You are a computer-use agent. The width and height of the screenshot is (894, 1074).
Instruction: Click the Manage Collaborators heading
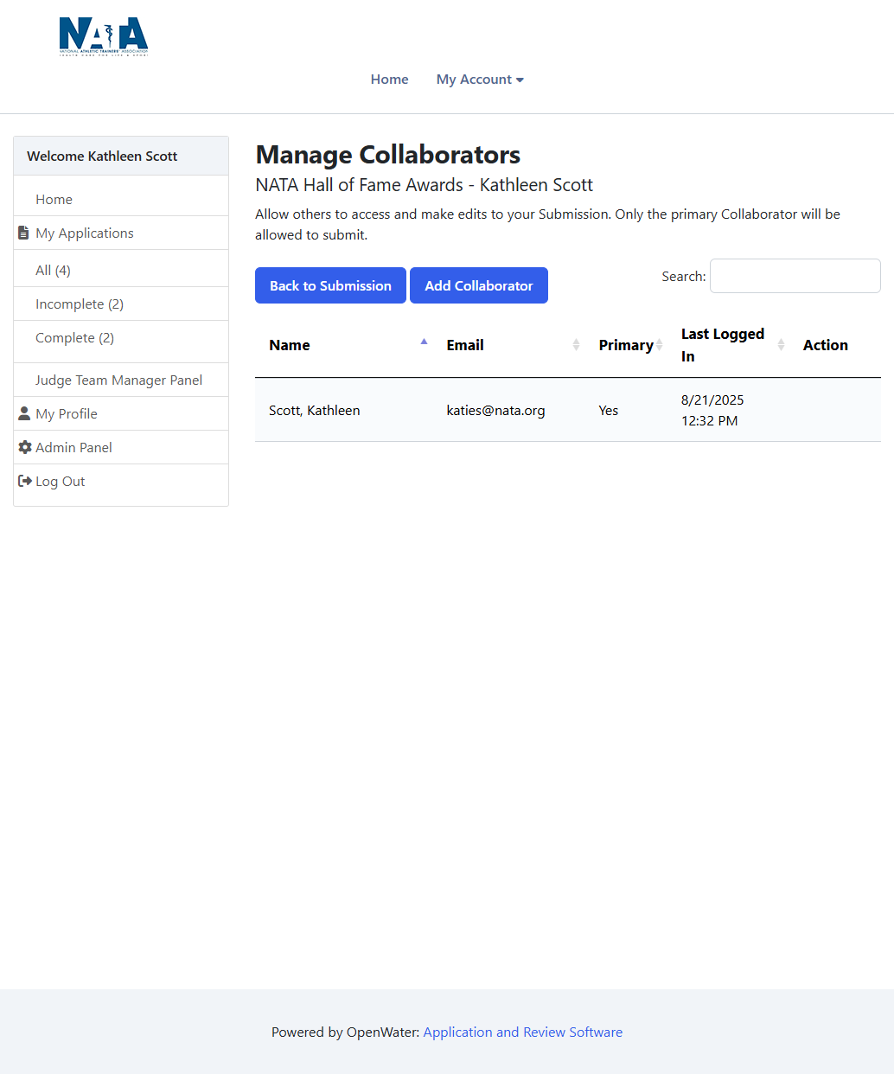point(388,154)
